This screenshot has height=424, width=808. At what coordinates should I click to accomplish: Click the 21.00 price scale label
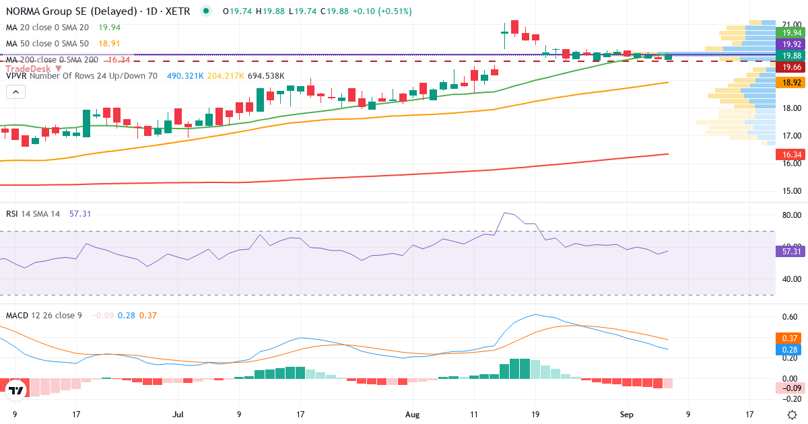791,25
